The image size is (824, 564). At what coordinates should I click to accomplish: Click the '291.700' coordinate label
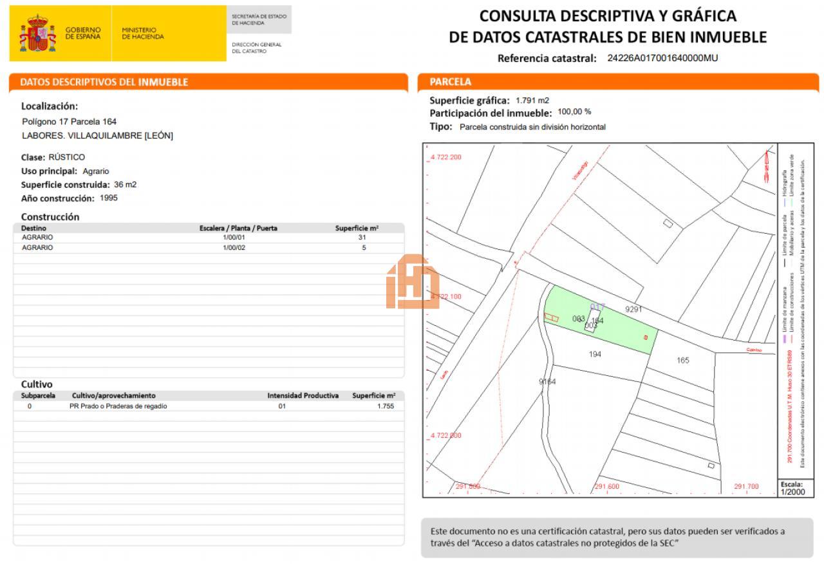click(x=746, y=487)
